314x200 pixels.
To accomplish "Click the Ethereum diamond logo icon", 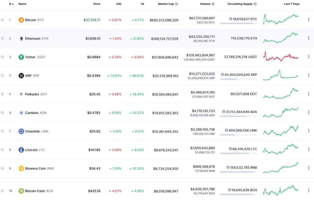I will click(21, 38).
